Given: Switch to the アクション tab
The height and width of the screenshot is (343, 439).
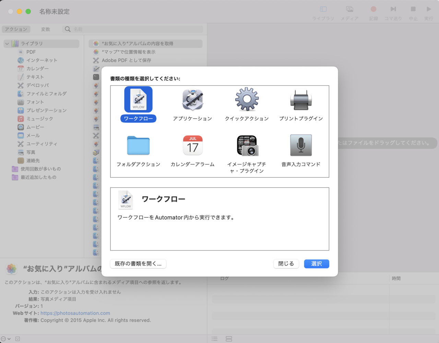Looking at the screenshot, I should coord(16,29).
